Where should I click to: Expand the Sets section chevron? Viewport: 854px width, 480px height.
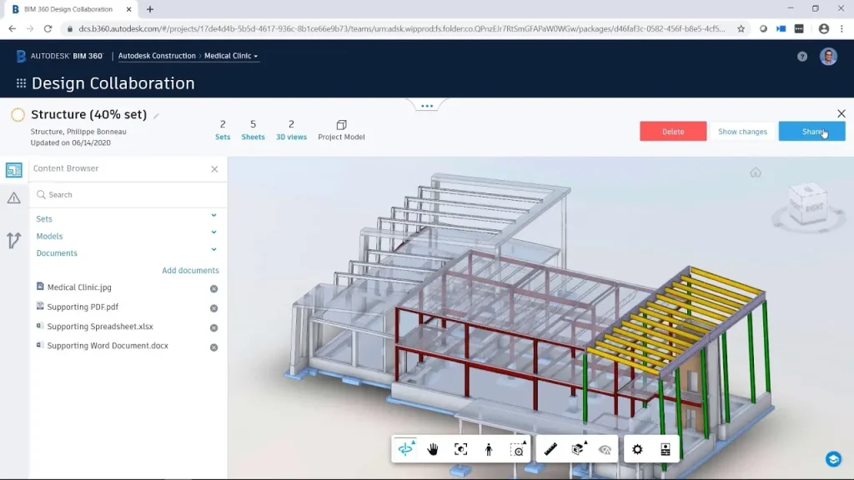(213, 216)
